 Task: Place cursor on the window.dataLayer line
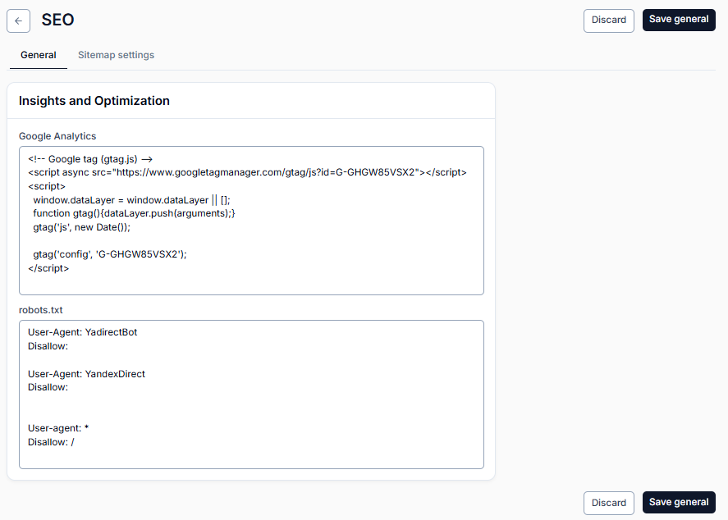[131, 200]
